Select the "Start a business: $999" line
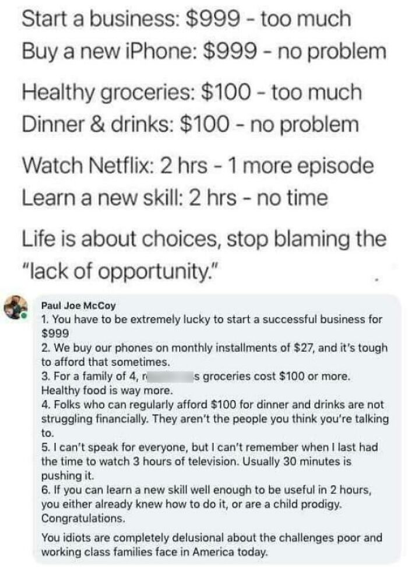 click(x=186, y=19)
